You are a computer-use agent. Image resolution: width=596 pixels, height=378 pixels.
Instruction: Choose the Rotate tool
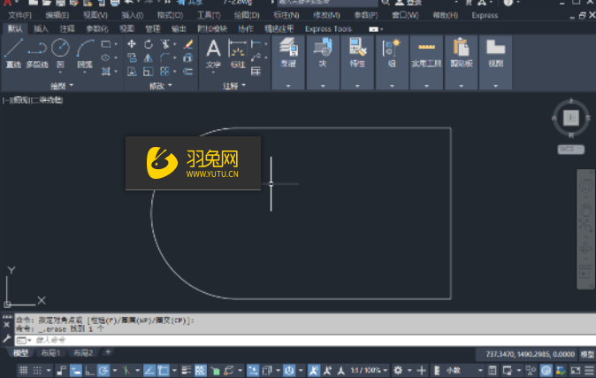point(149,44)
